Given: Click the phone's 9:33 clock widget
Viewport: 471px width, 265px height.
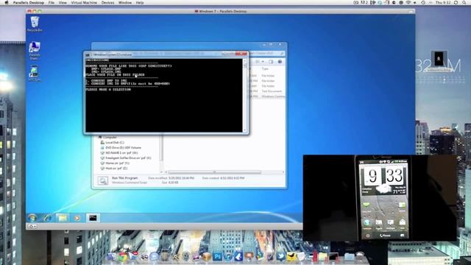Looking at the screenshot, I should (384, 176).
